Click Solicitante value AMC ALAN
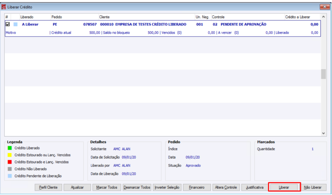Image resolution: width=332 pixels, height=195 pixels. pyautogui.click(x=122, y=149)
